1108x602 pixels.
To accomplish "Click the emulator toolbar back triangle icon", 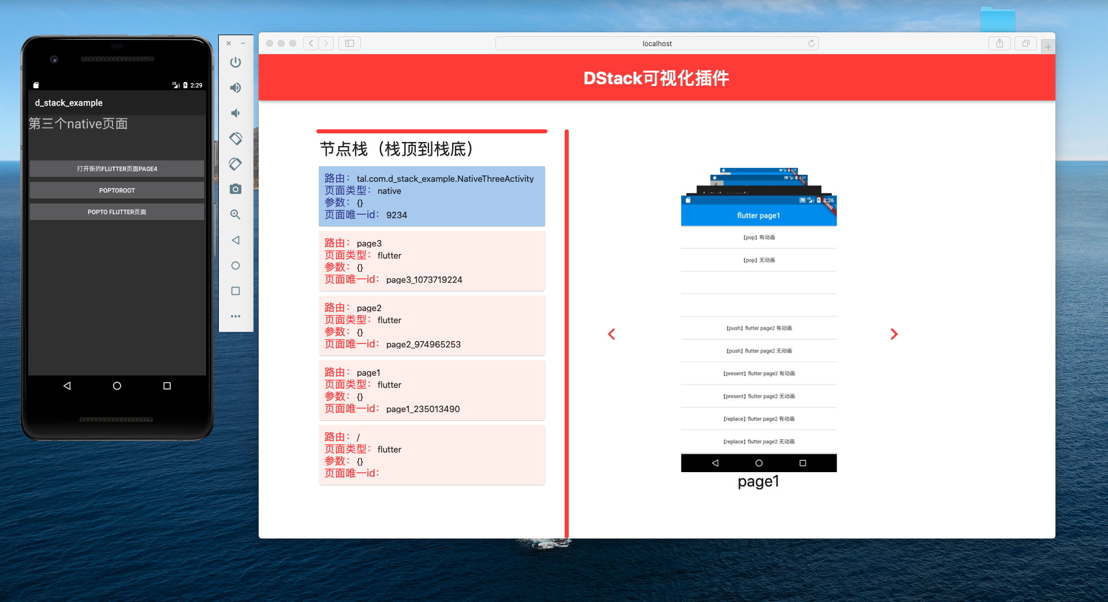I will point(236,240).
